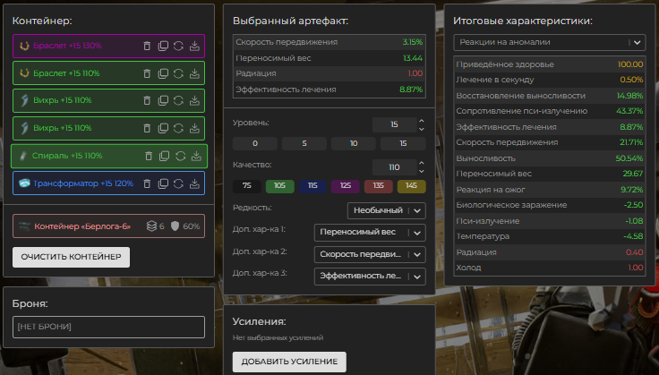
Task: Click the bracelet icon of Браслет +15 130%
Action: [x=24, y=46]
